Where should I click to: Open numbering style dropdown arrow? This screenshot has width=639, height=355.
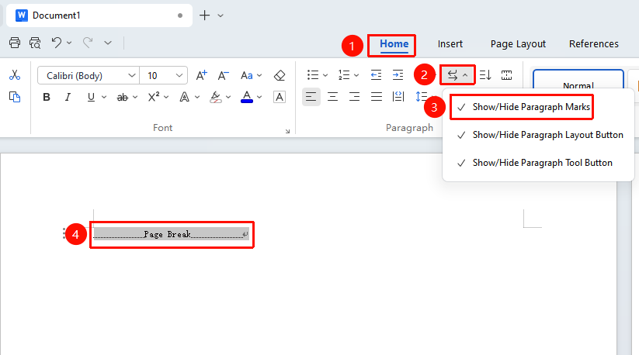click(x=356, y=75)
